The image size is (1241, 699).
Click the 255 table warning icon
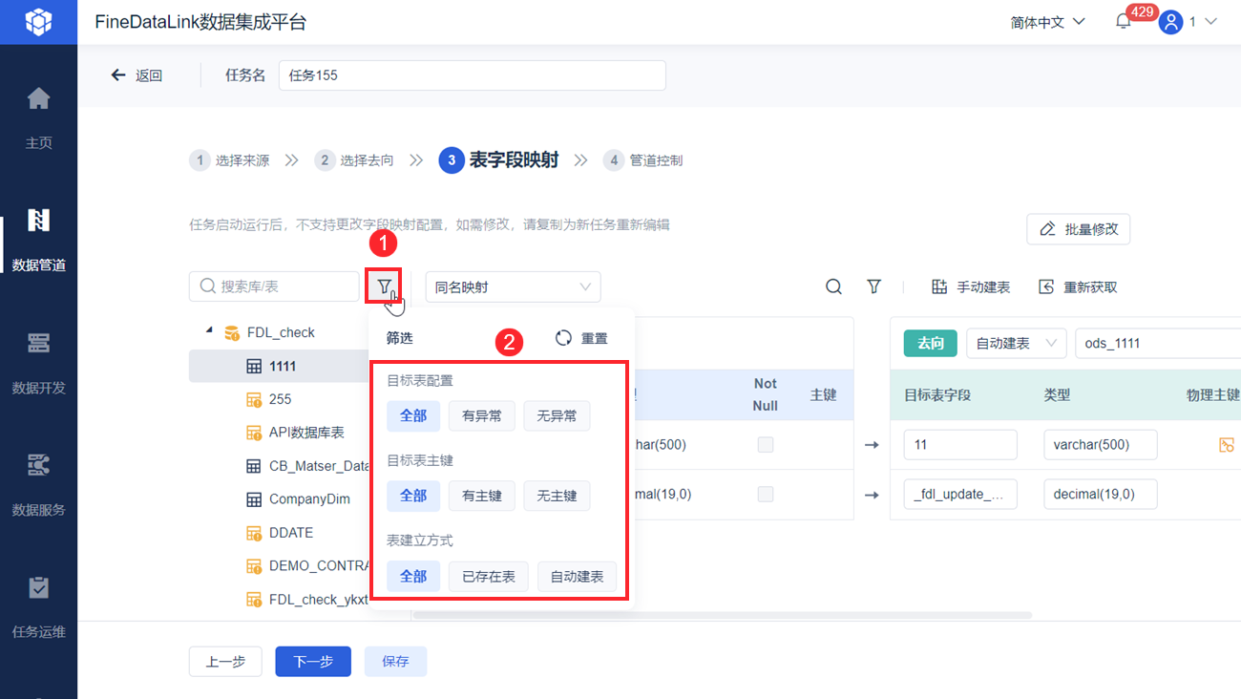coord(254,400)
